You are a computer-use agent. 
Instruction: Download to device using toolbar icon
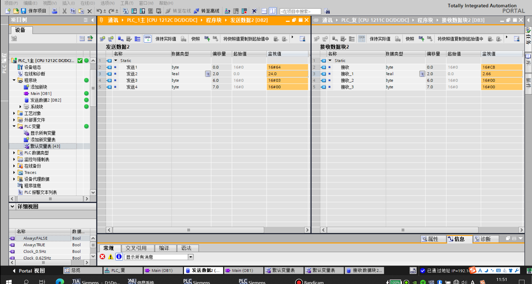point(134,11)
